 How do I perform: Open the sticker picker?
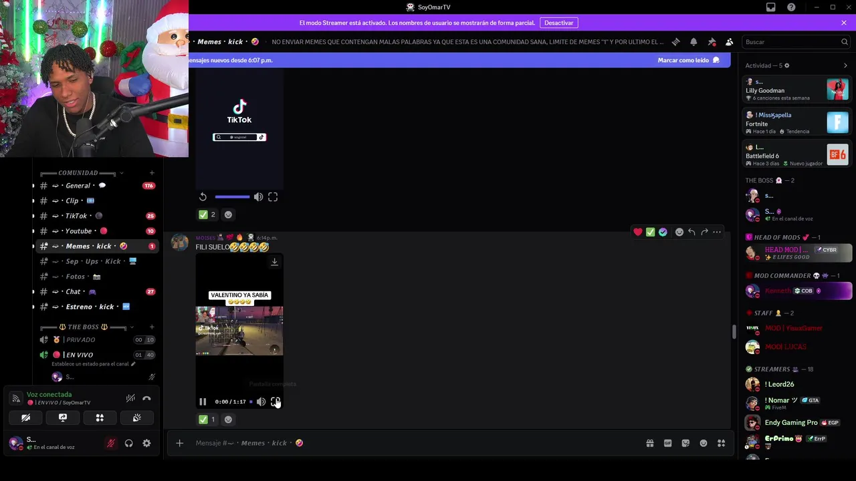coord(685,443)
